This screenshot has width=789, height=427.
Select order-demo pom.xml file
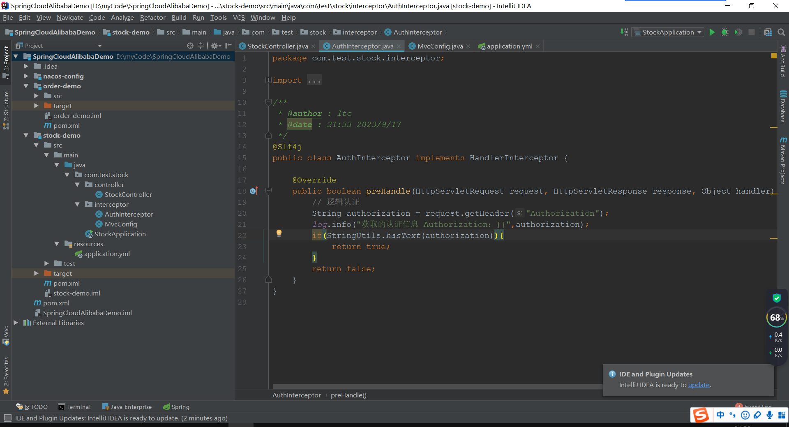point(66,125)
